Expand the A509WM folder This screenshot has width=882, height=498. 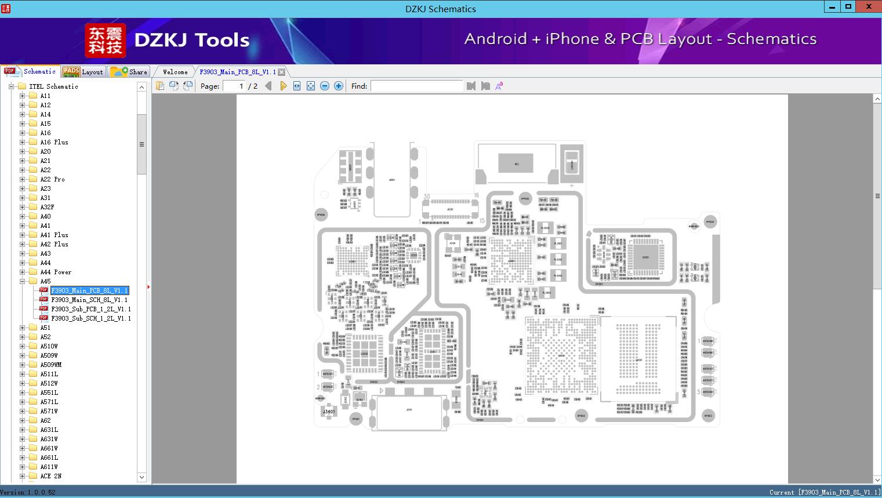click(23, 365)
